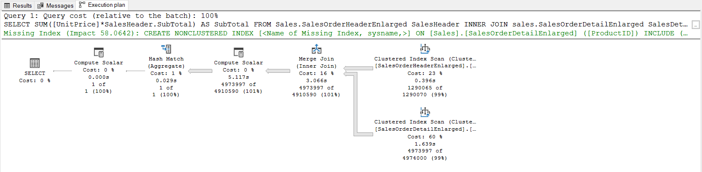Select the SalesOrderHeaderEnlarged Clustered Index Scan icon

pyautogui.click(x=425, y=49)
